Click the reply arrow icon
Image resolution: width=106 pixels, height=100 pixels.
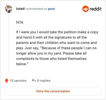point(34,81)
